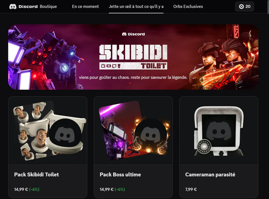
Task: Click the Skibidi Toilet title logo
Action: (x=133, y=57)
